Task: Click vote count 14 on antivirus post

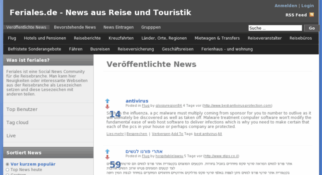Action: click(x=115, y=114)
